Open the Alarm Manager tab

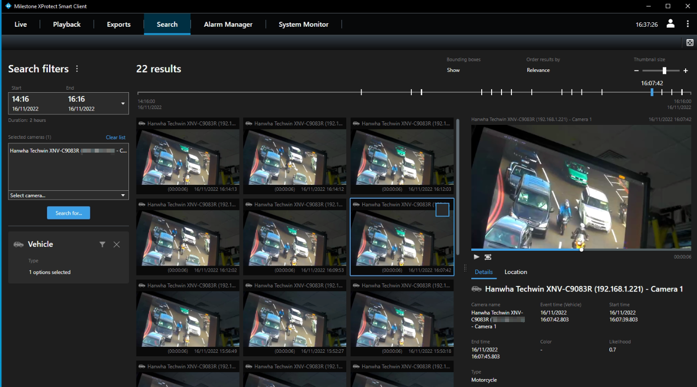[x=228, y=24]
